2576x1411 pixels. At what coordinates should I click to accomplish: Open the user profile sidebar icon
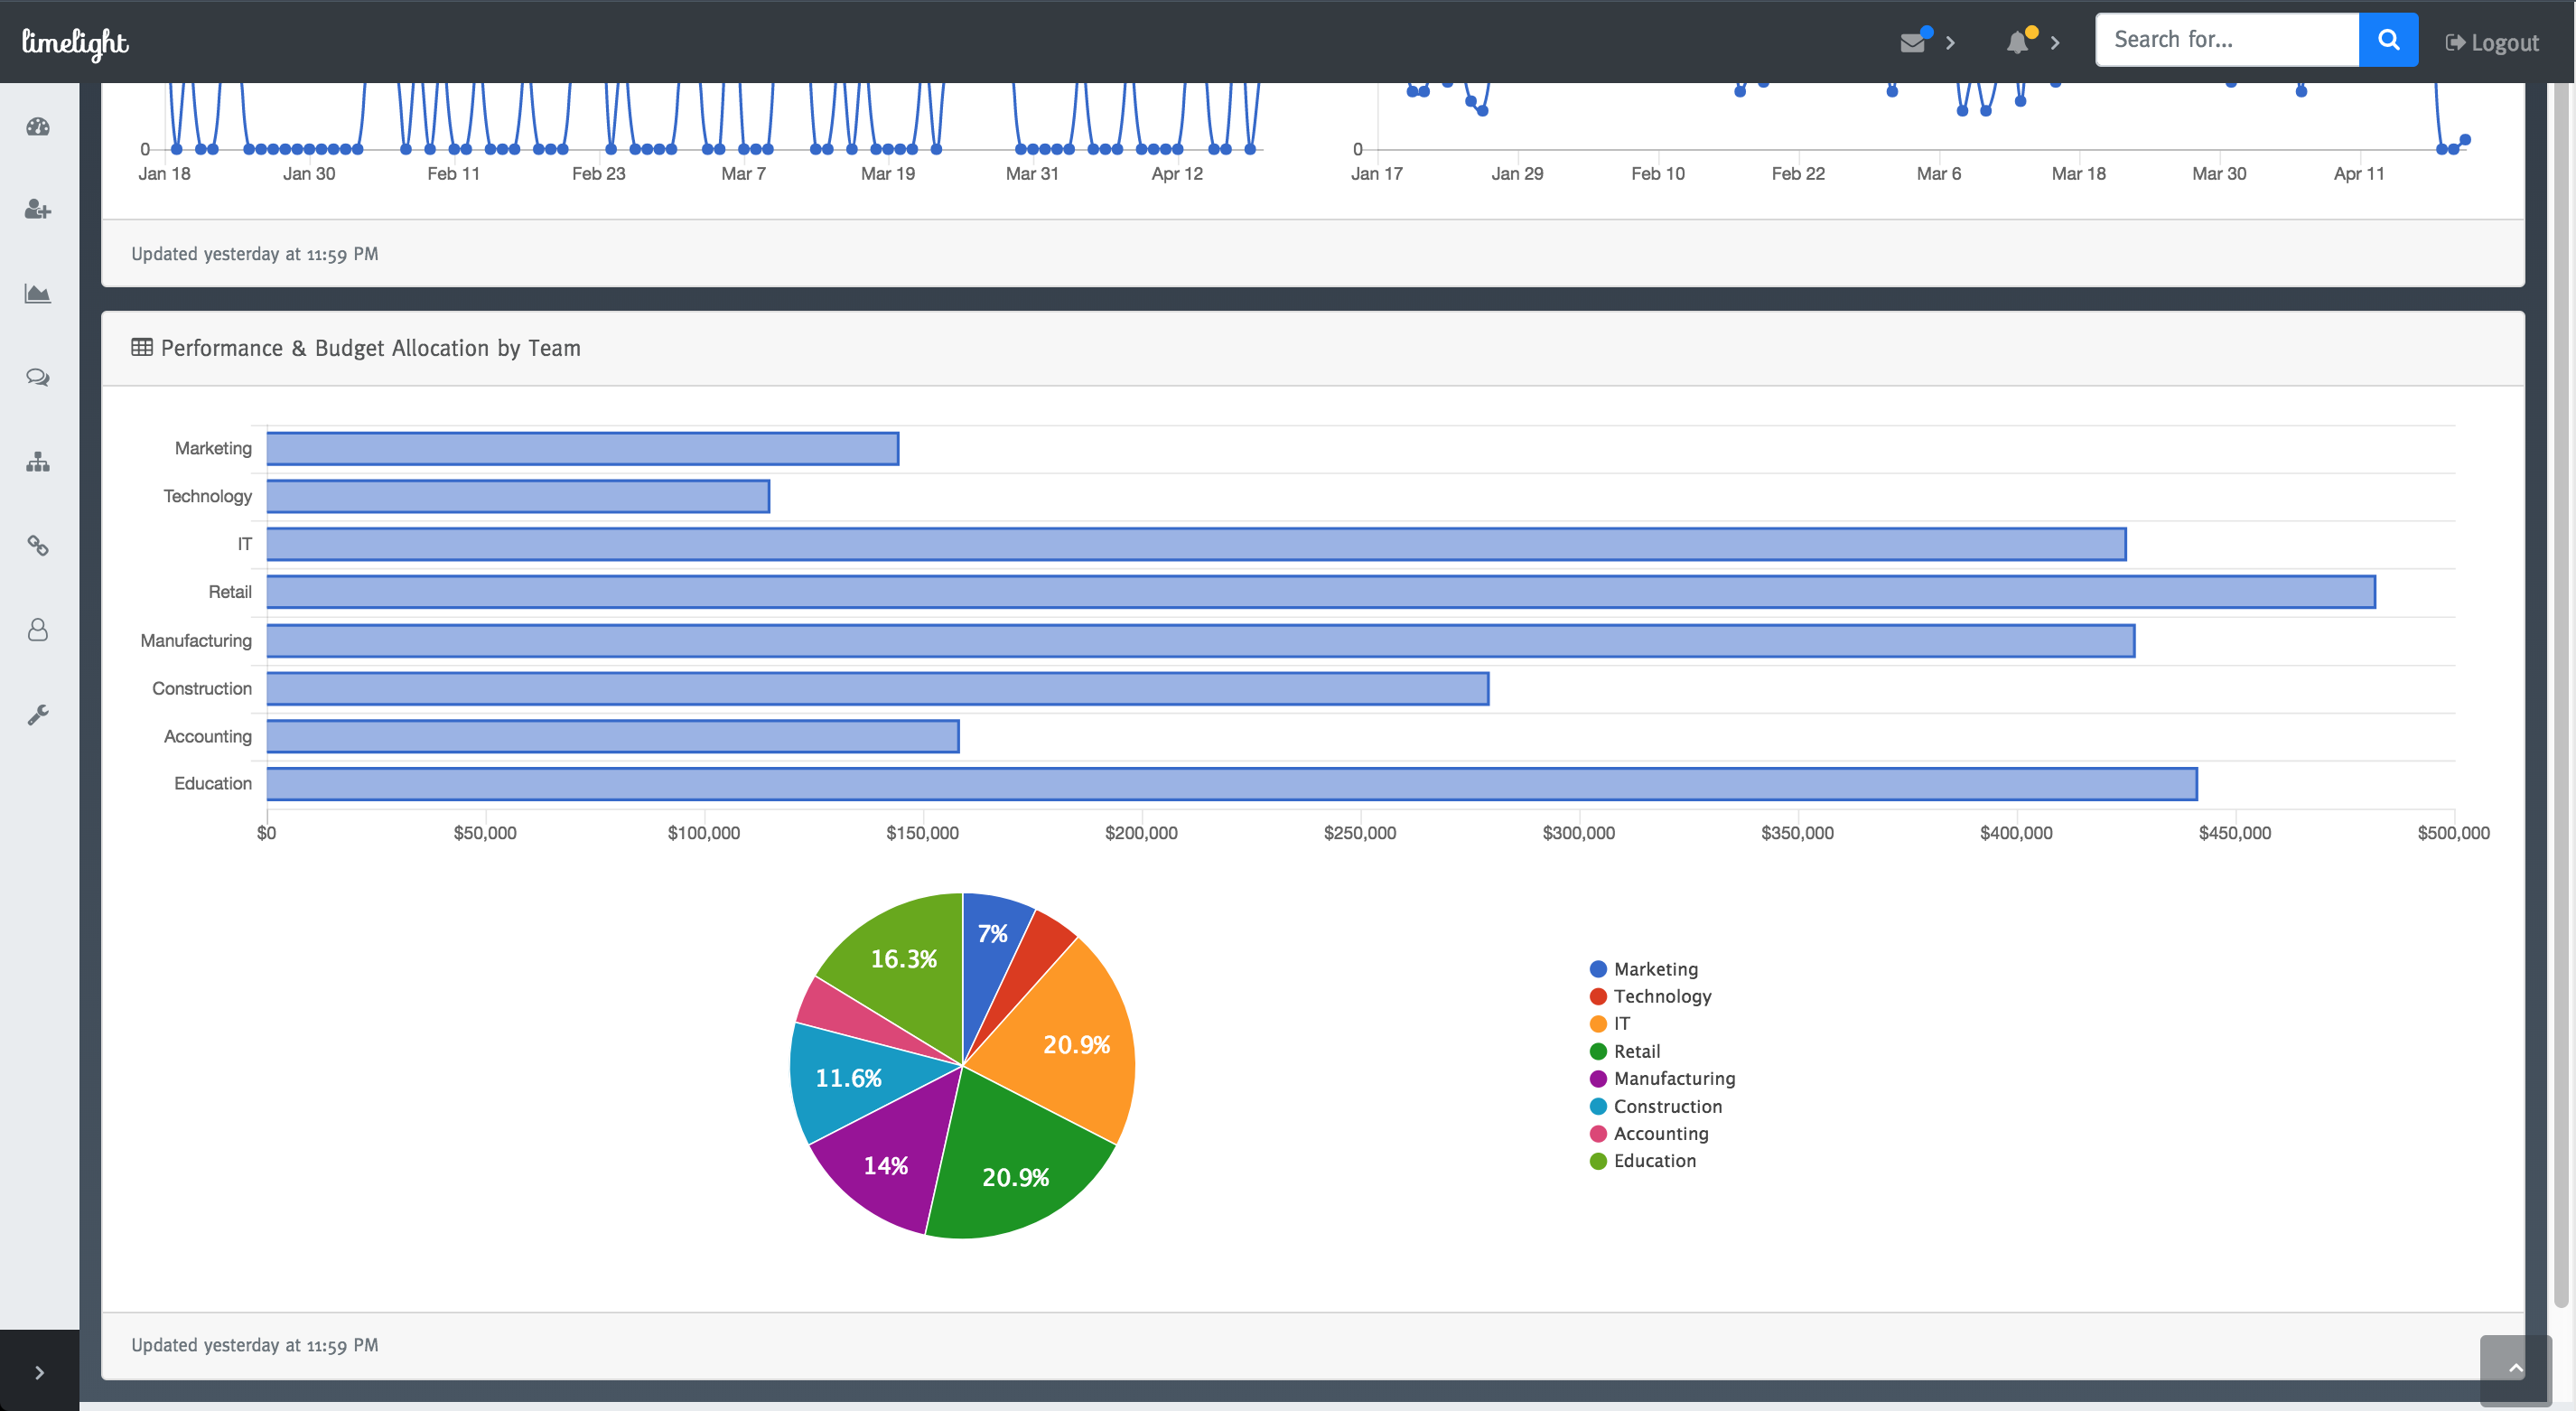38,630
